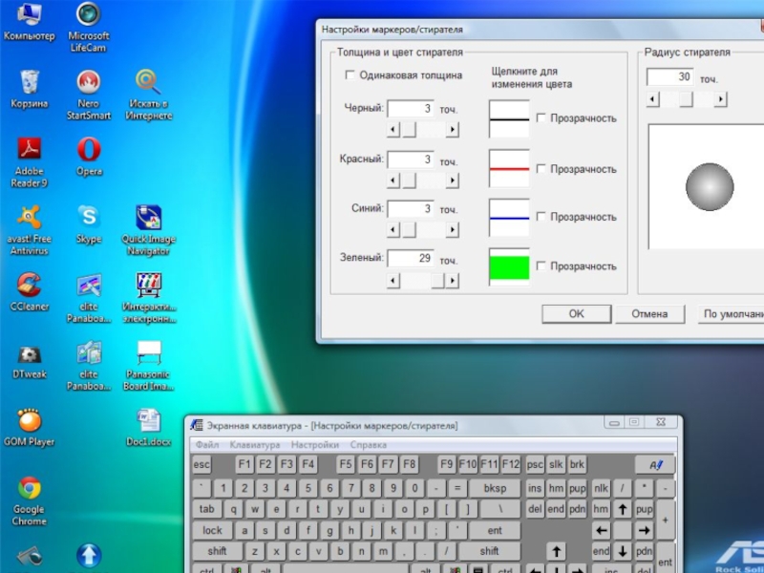Toggle Прозрачность for the black marker

pyautogui.click(x=541, y=118)
